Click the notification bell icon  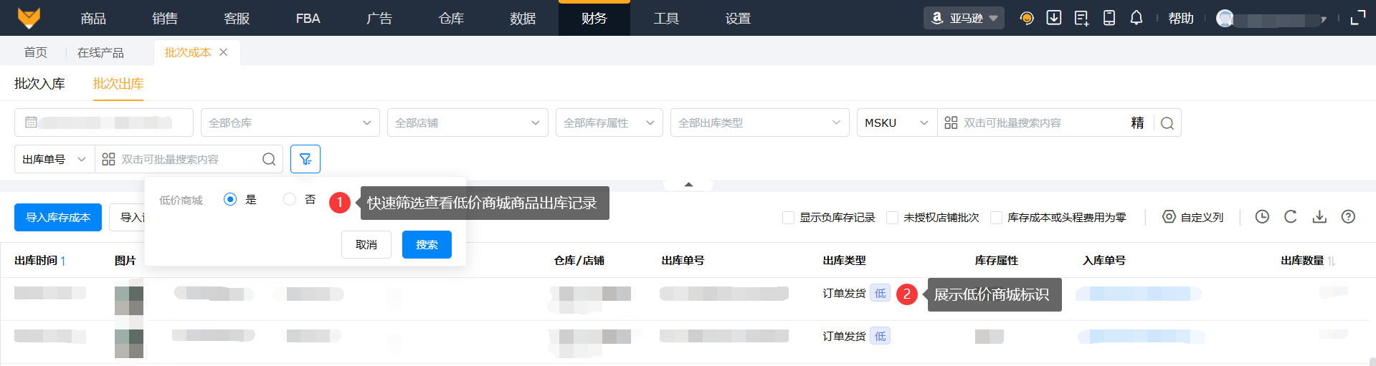pyautogui.click(x=1137, y=18)
